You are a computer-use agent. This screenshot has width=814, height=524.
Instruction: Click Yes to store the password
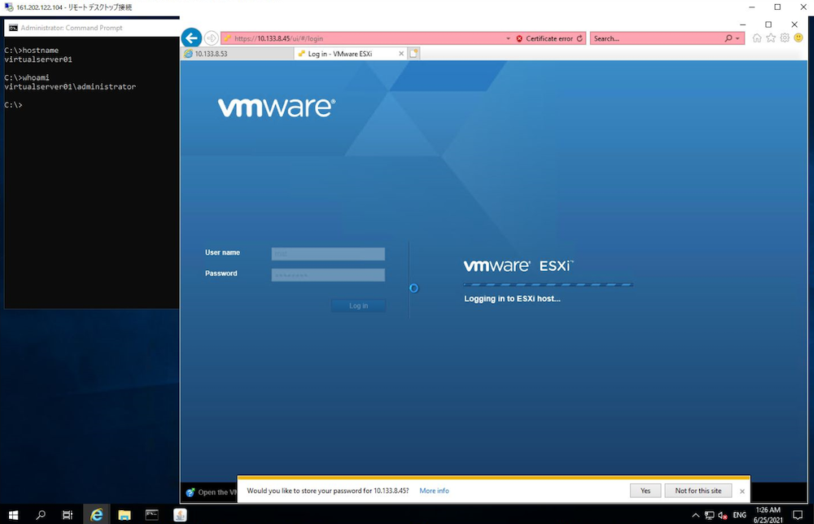645,491
